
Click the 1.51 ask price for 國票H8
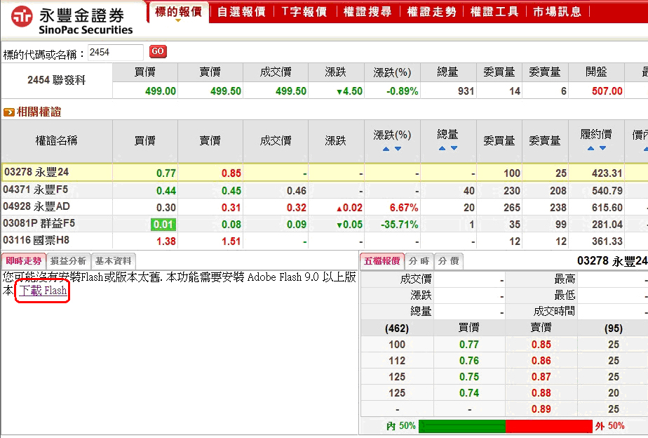click(231, 241)
